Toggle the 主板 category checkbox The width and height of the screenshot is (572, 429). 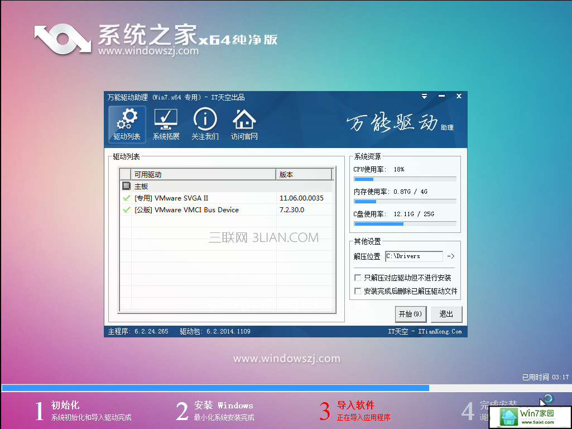pyautogui.click(x=126, y=186)
